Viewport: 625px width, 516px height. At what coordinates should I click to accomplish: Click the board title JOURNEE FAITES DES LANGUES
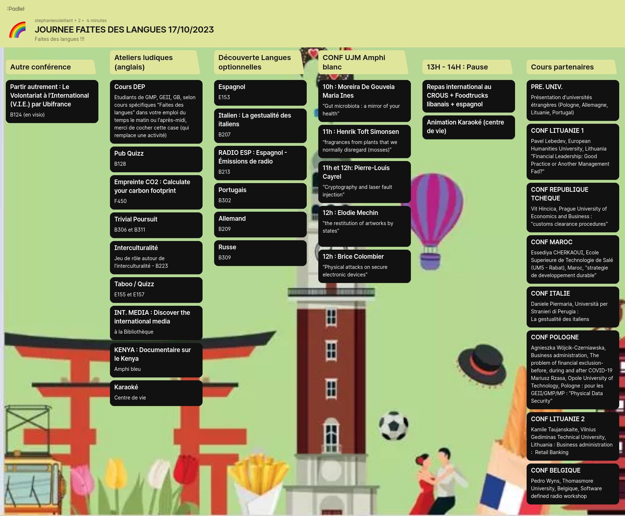[124, 30]
